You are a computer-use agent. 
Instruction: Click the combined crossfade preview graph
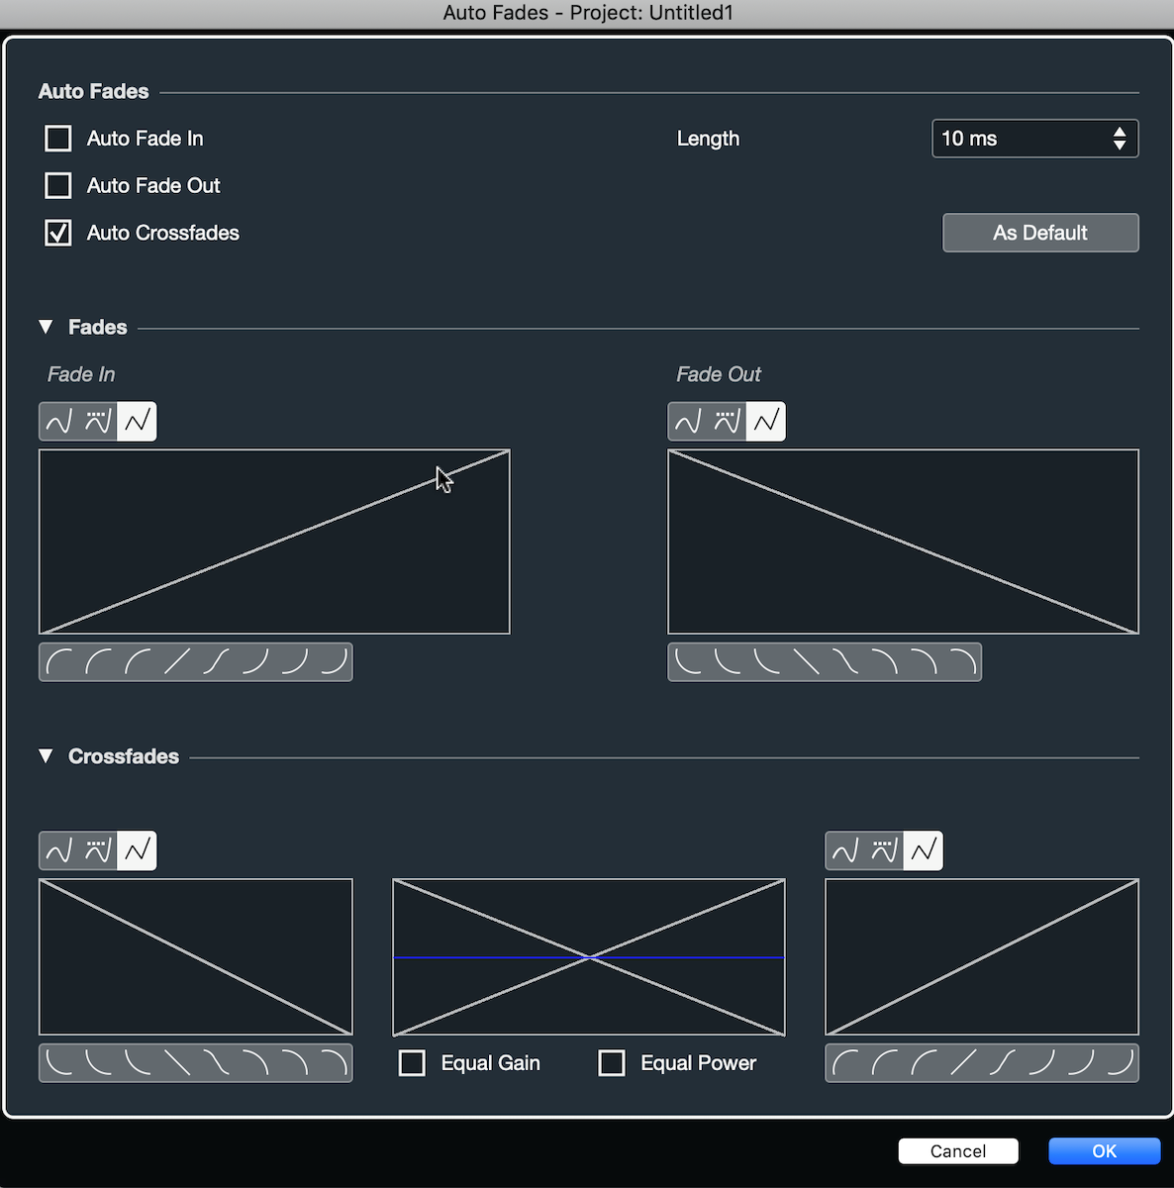pos(589,957)
